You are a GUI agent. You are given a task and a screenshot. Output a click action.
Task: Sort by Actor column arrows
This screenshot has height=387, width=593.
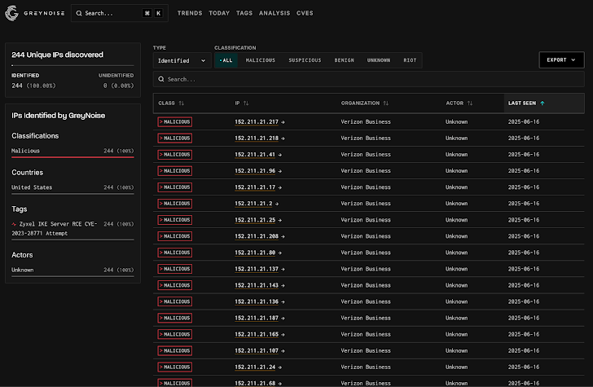coord(469,103)
